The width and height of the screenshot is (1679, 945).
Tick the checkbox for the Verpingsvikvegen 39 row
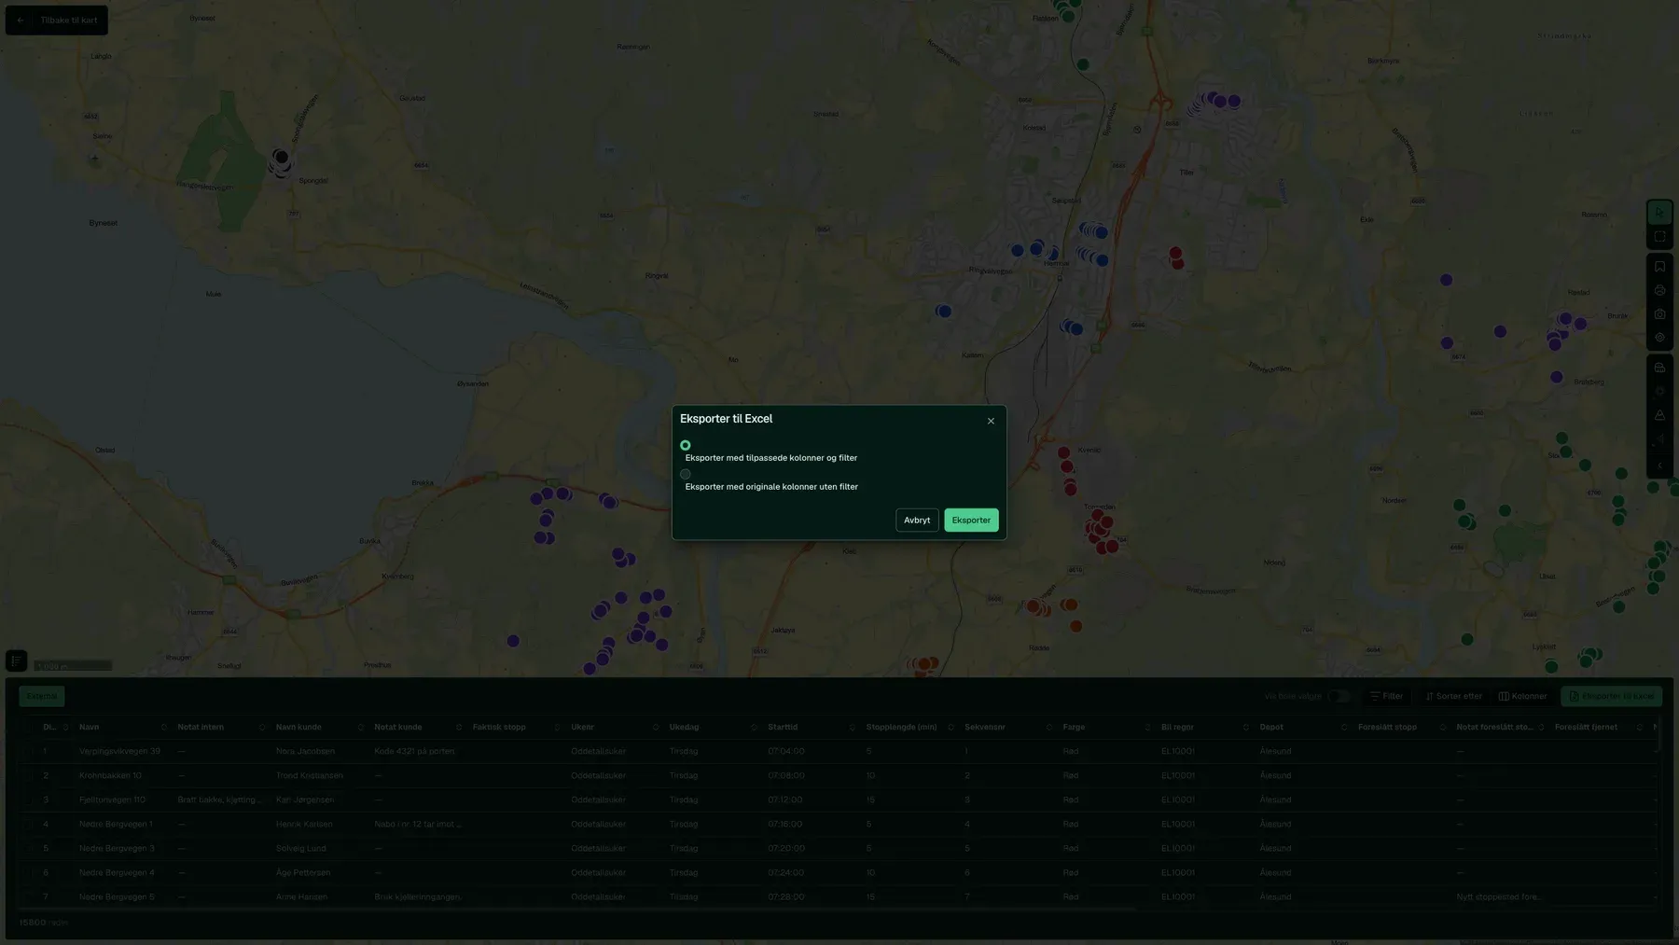(x=29, y=751)
